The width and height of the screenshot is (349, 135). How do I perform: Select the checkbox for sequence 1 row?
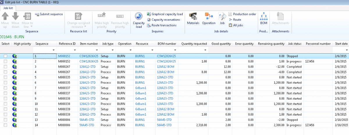coord(5,56)
